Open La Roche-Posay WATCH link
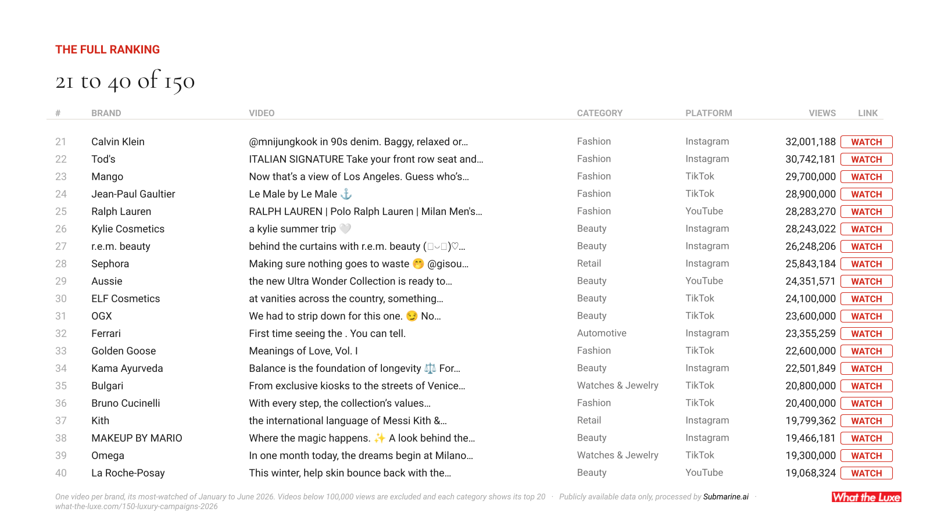 (866, 473)
